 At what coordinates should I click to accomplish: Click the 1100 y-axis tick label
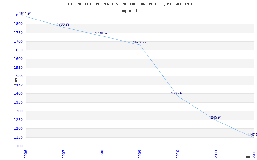18,146
